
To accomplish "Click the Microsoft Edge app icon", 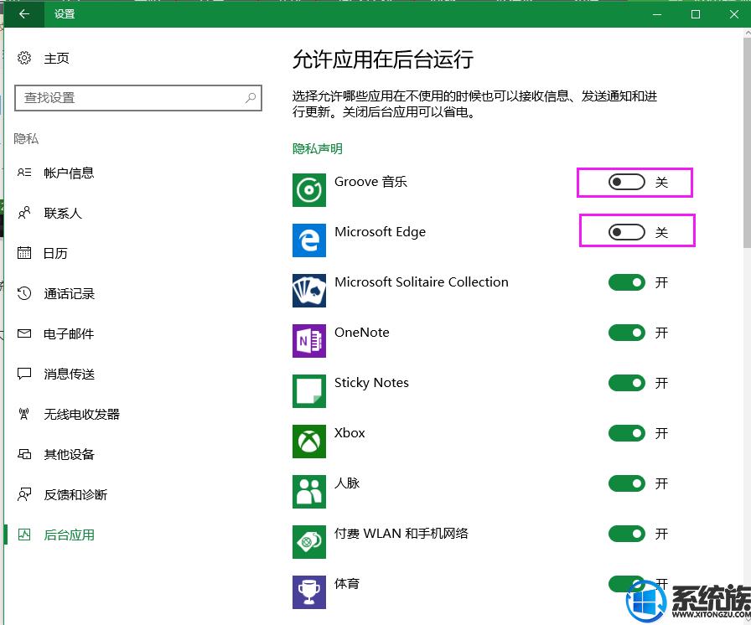I will pyautogui.click(x=309, y=240).
